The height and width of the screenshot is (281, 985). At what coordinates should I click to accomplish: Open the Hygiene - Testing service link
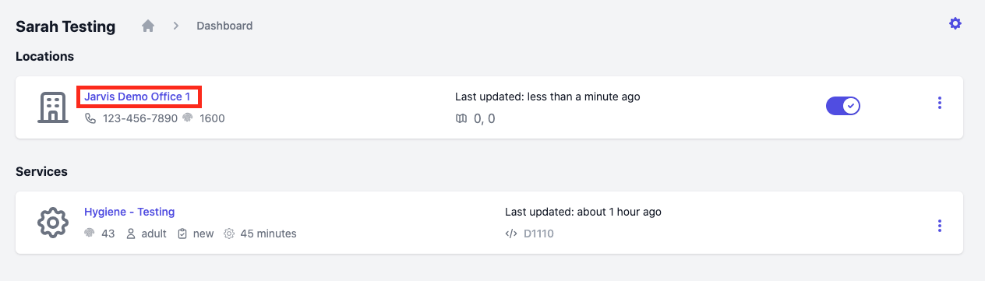coord(129,212)
